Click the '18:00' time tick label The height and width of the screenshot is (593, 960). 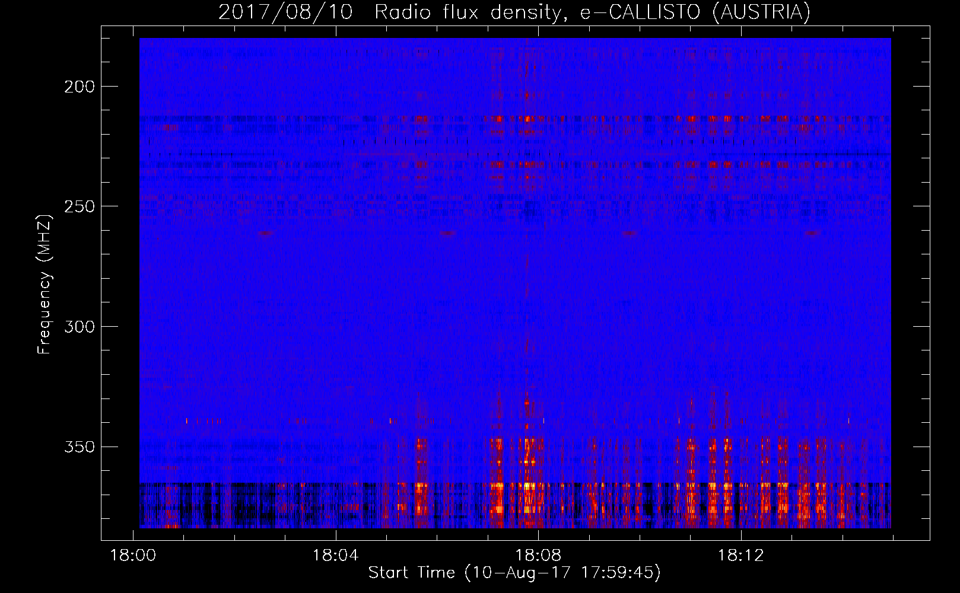pos(133,556)
